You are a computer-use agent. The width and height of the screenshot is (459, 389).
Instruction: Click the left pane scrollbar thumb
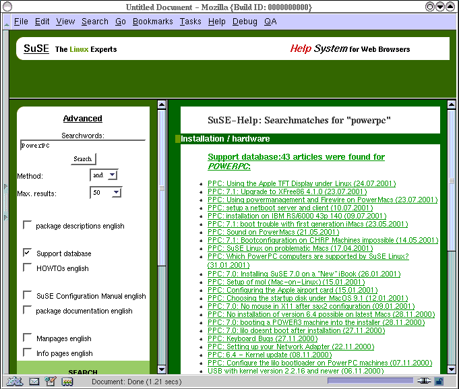[x=162, y=187]
